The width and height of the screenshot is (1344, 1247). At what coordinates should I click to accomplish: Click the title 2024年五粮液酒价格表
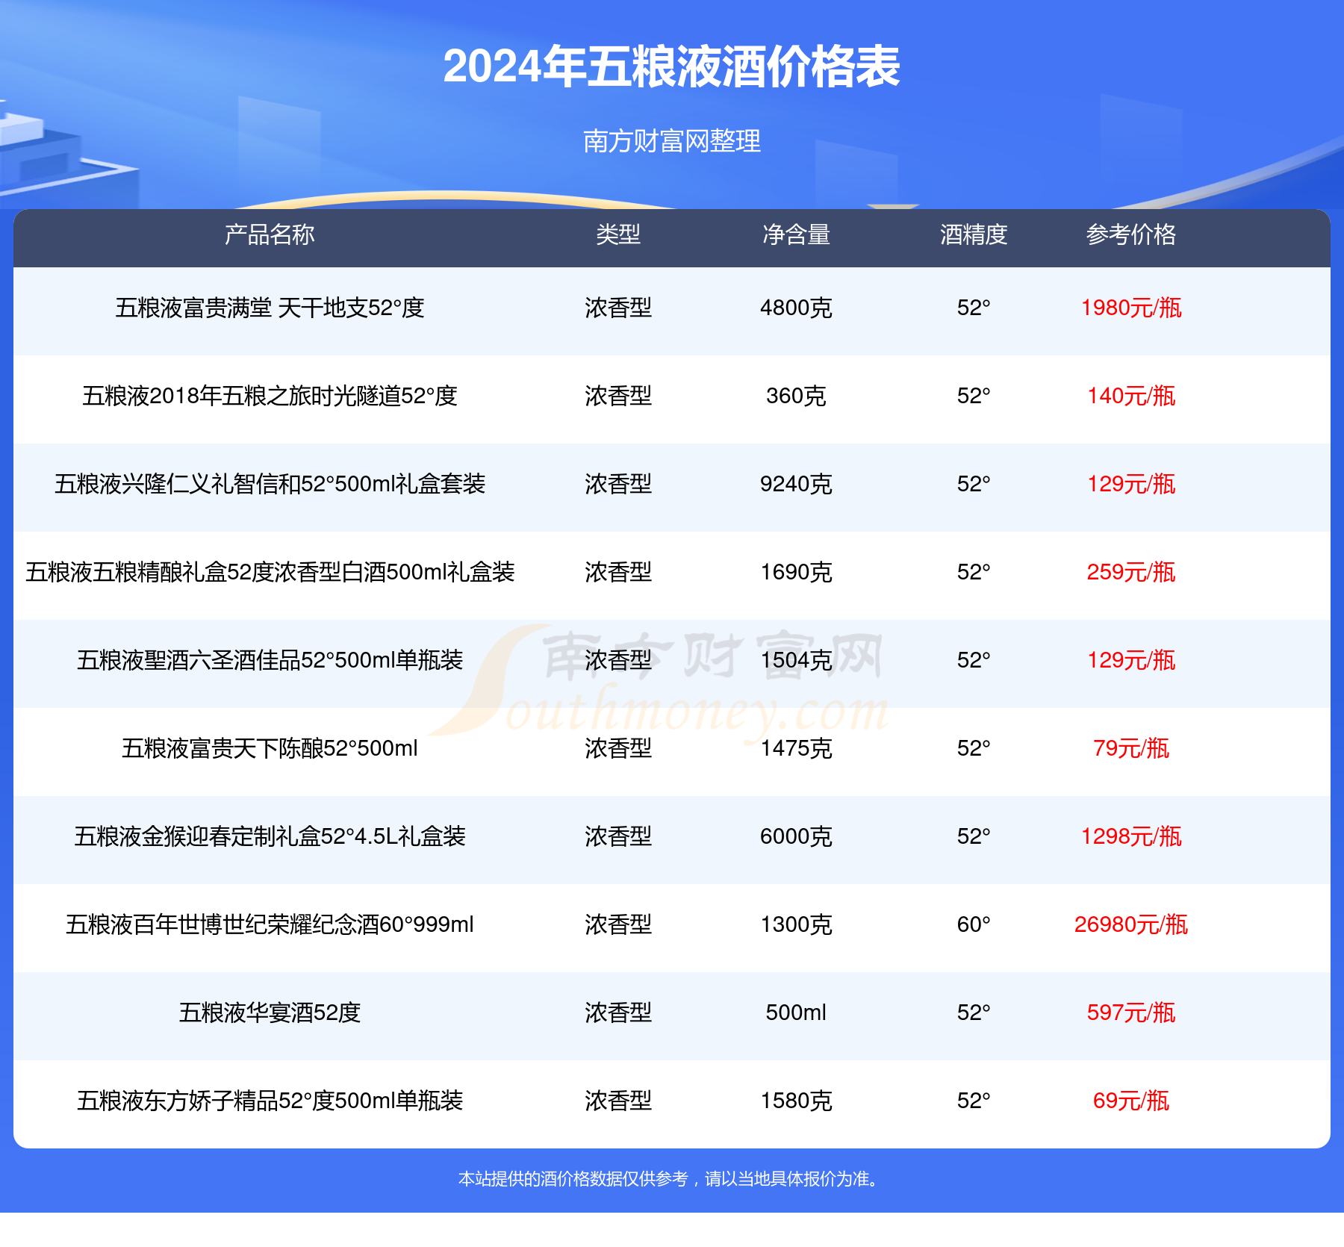coord(671,66)
